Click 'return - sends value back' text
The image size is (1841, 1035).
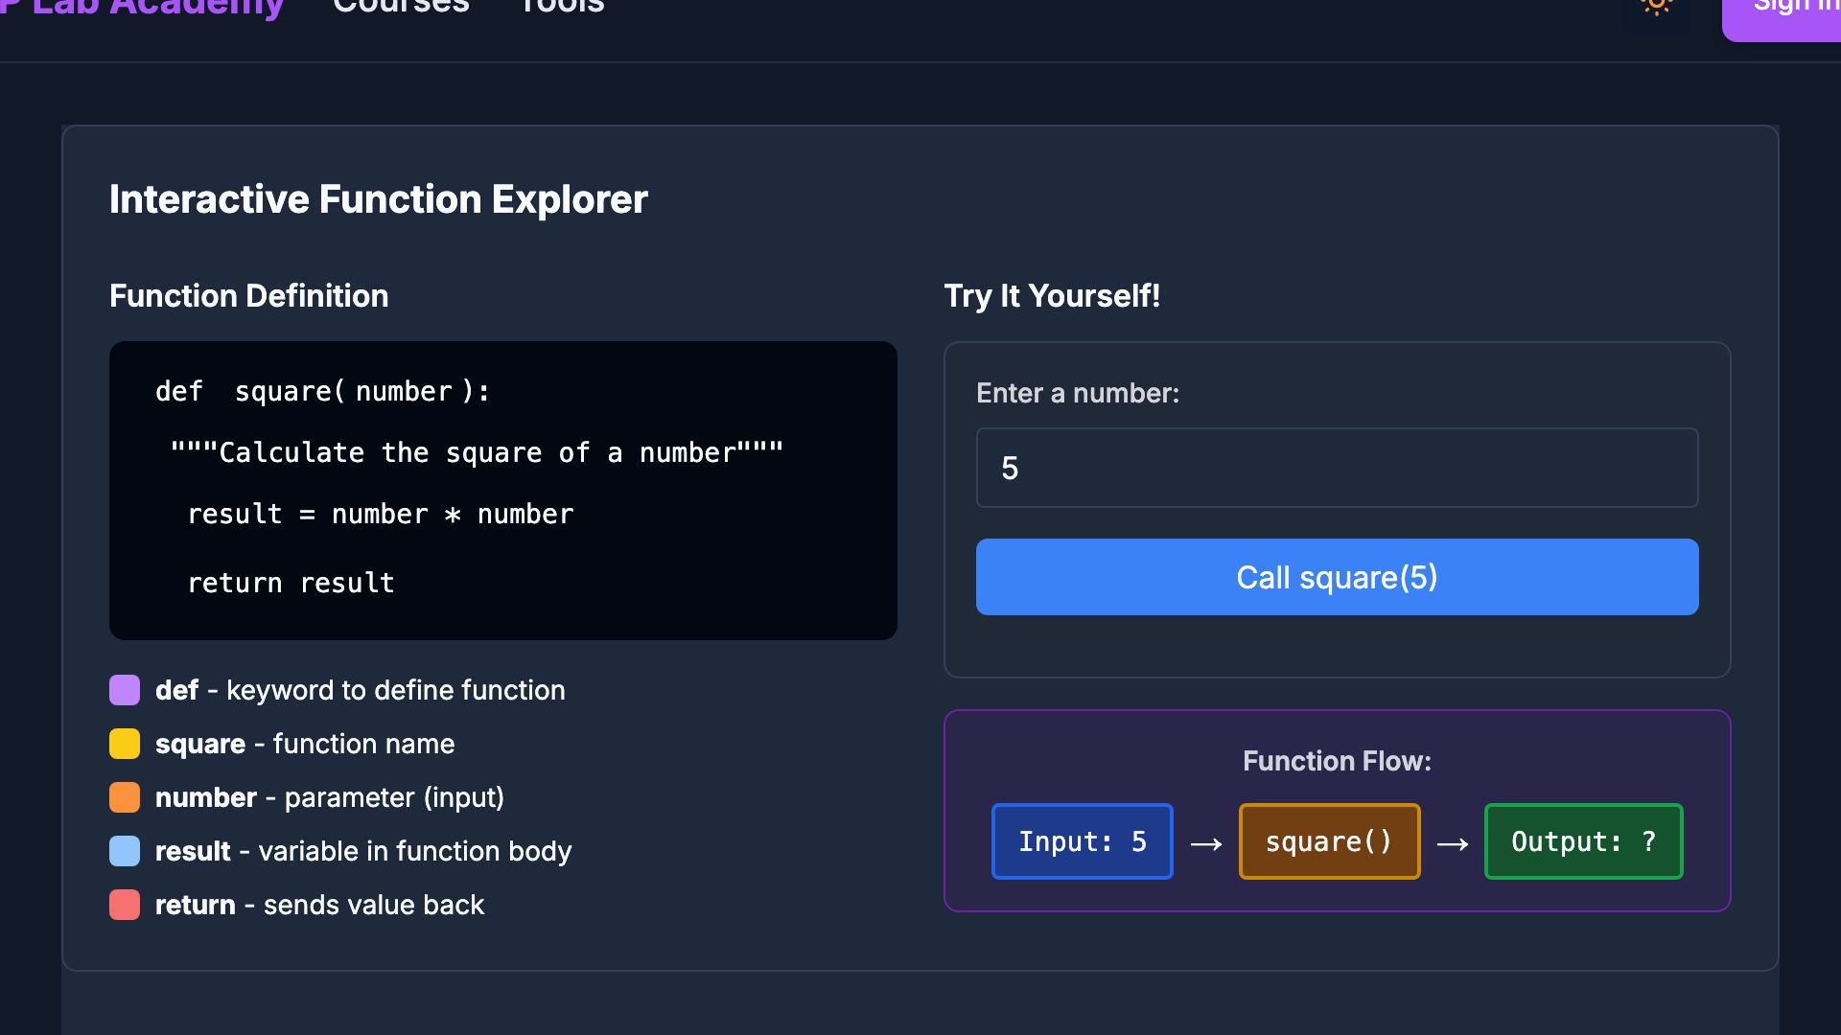[x=320, y=905]
